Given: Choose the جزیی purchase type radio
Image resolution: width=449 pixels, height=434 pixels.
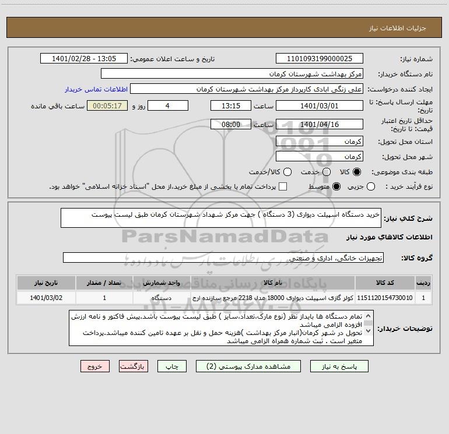Looking at the screenshot, I should point(370,186).
